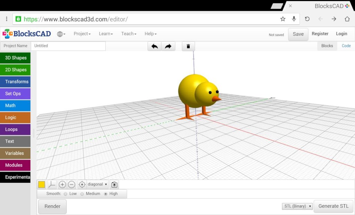Open the Project menu
This screenshot has height=215, width=355.
point(82,34)
